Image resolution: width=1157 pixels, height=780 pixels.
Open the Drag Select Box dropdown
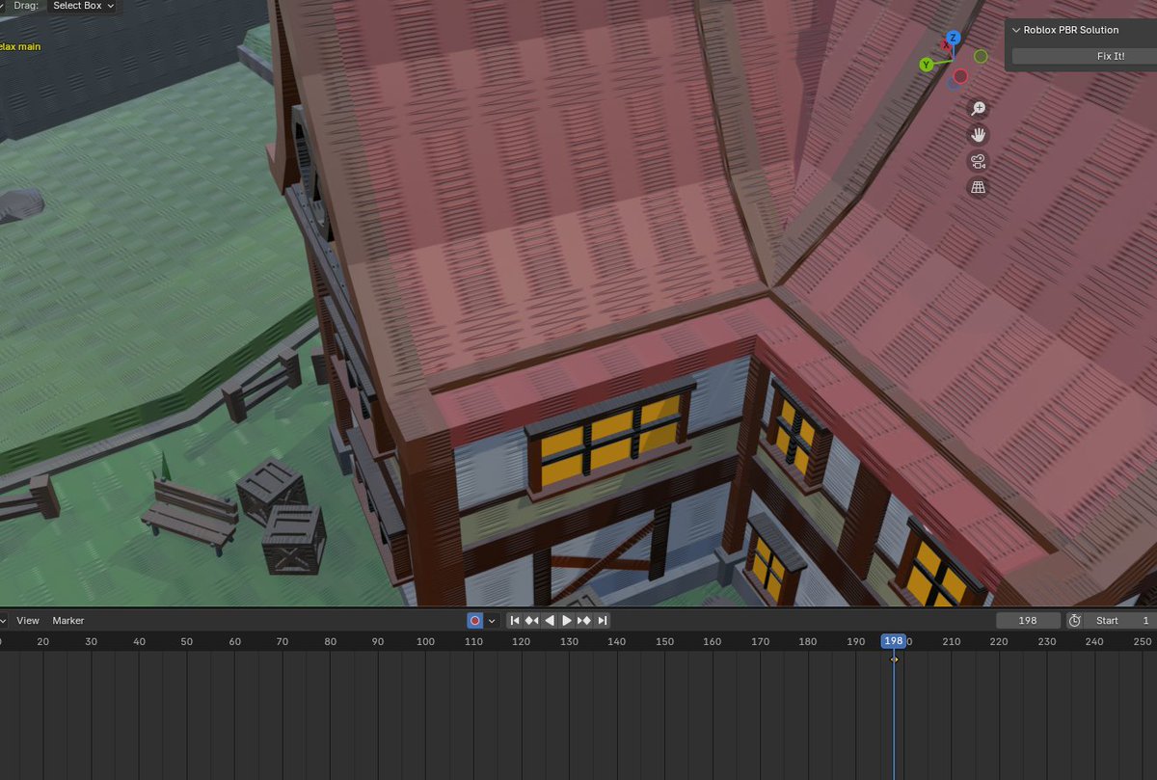pos(82,6)
